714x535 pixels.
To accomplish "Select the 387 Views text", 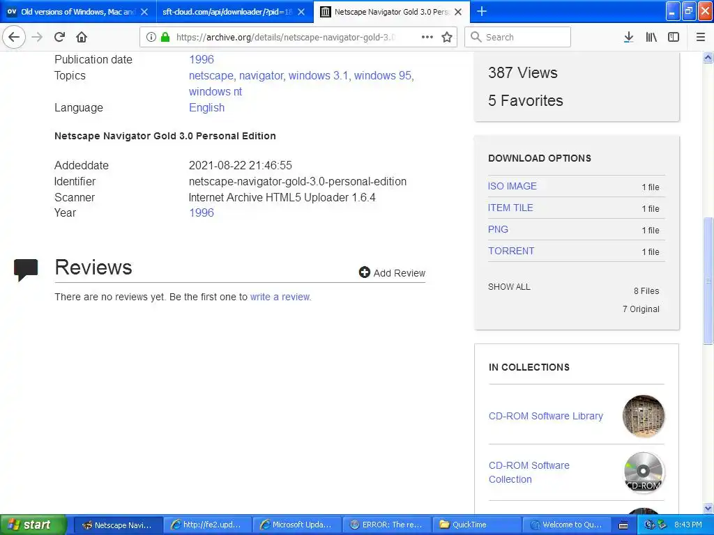I will [x=523, y=72].
